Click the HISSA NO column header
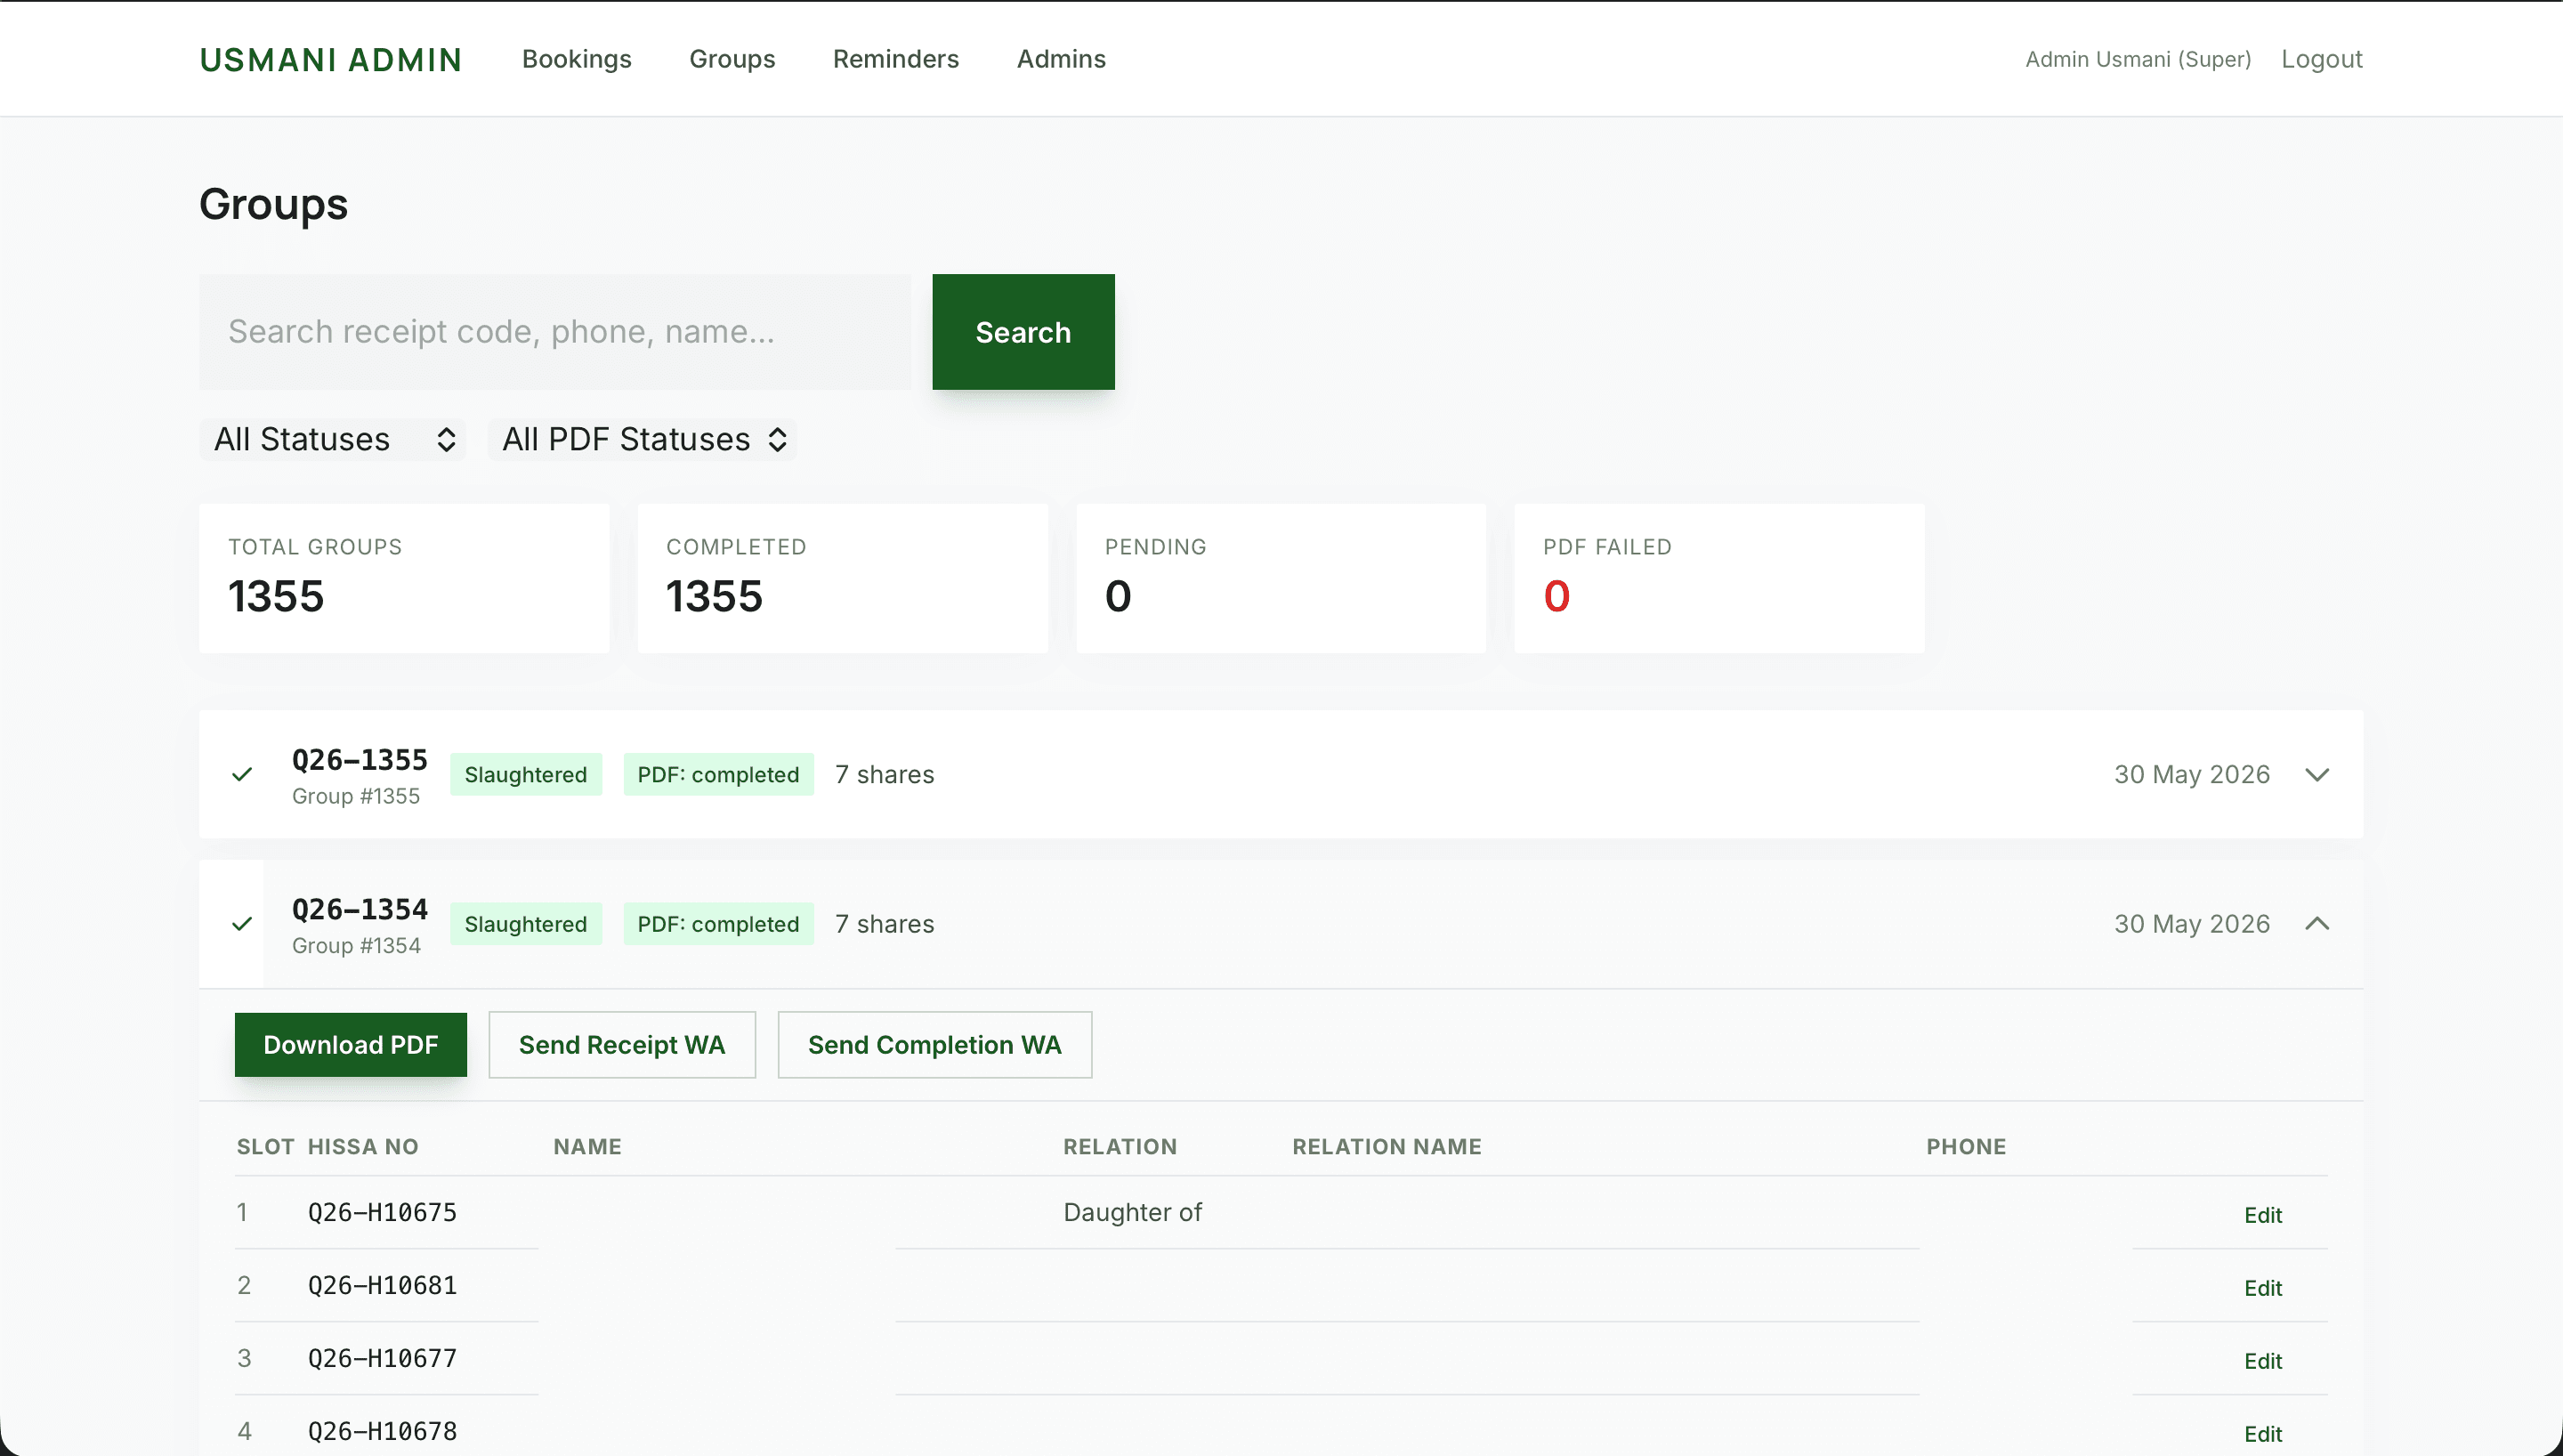Screen dimensions: 2563x1456 (363, 1147)
